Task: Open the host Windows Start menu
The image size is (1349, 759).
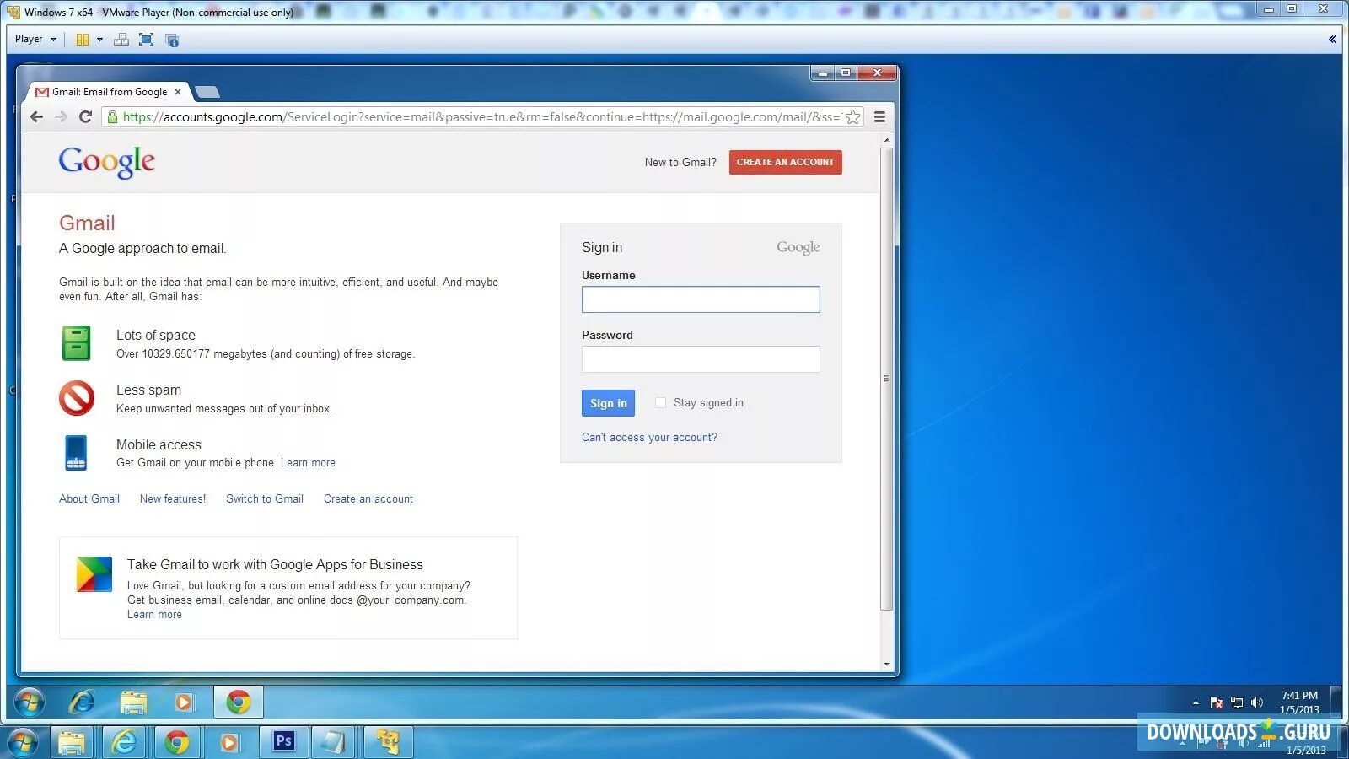Action: 23,743
